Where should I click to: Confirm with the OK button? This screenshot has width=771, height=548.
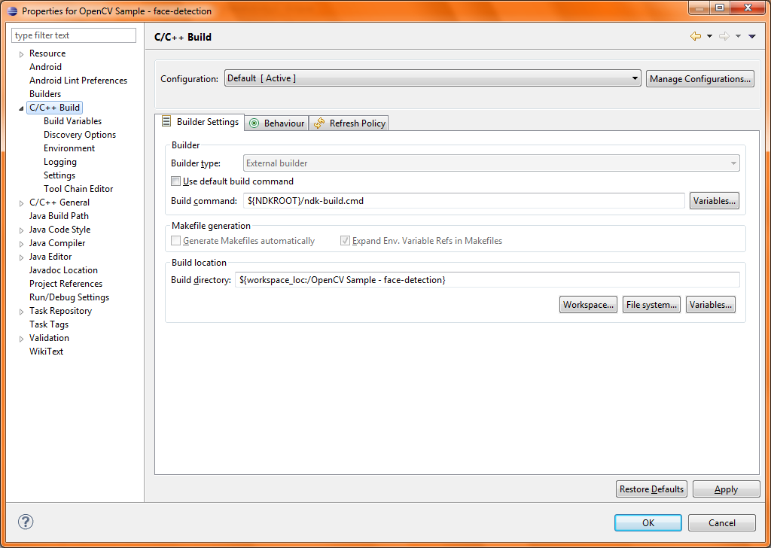(648, 522)
